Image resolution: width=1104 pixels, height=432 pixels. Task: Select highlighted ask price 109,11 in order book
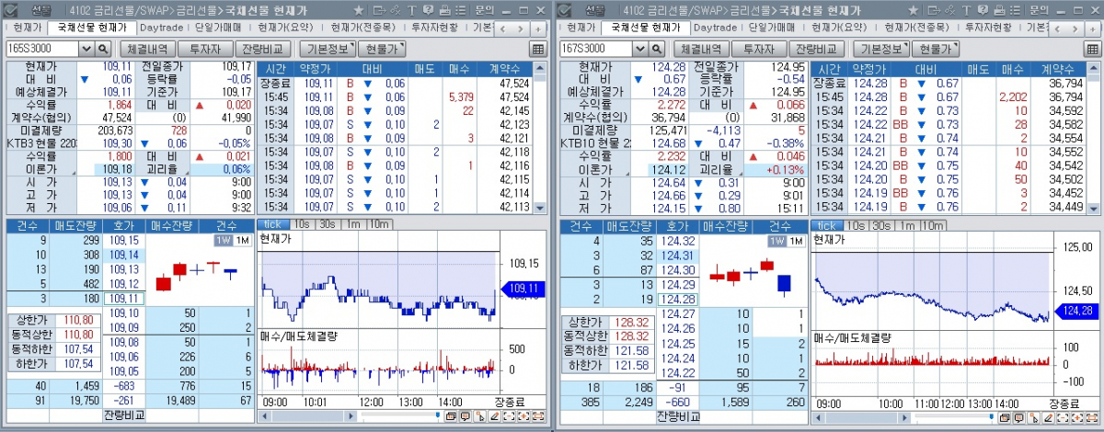point(123,298)
